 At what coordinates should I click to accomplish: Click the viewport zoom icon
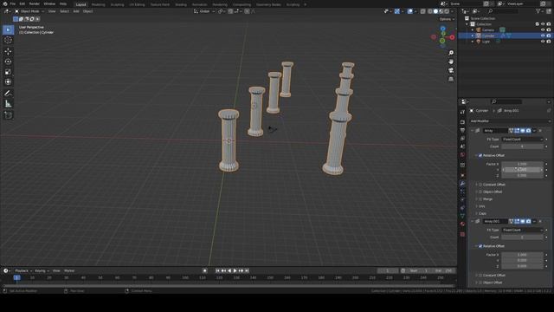tap(451, 53)
